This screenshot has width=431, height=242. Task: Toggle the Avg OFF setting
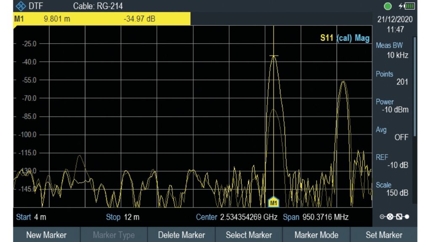coord(392,134)
